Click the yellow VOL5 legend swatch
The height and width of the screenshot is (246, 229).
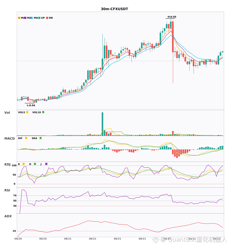click(27, 112)
